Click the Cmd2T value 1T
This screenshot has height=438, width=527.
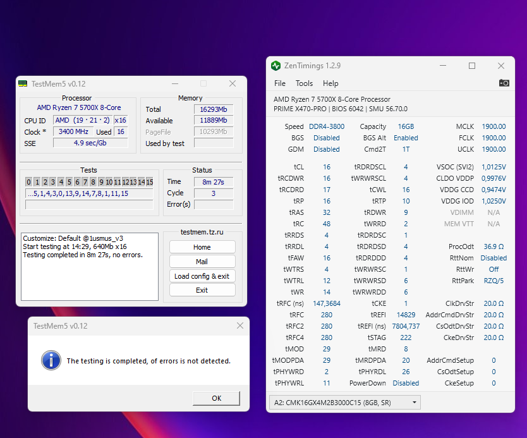(406, 149)
